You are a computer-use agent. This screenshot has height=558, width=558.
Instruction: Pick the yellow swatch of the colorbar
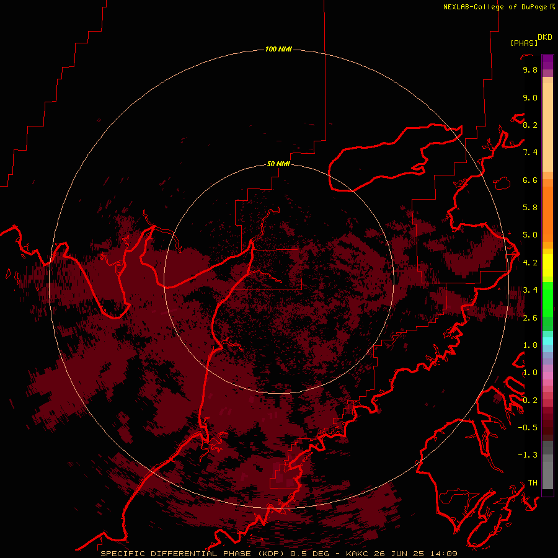click(547, 265)
